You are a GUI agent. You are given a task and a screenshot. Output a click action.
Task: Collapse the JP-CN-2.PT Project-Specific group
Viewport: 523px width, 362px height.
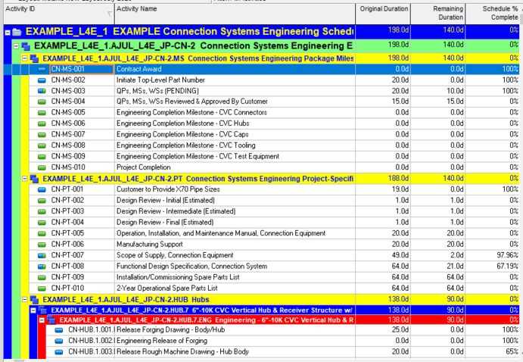coord(24,179)
